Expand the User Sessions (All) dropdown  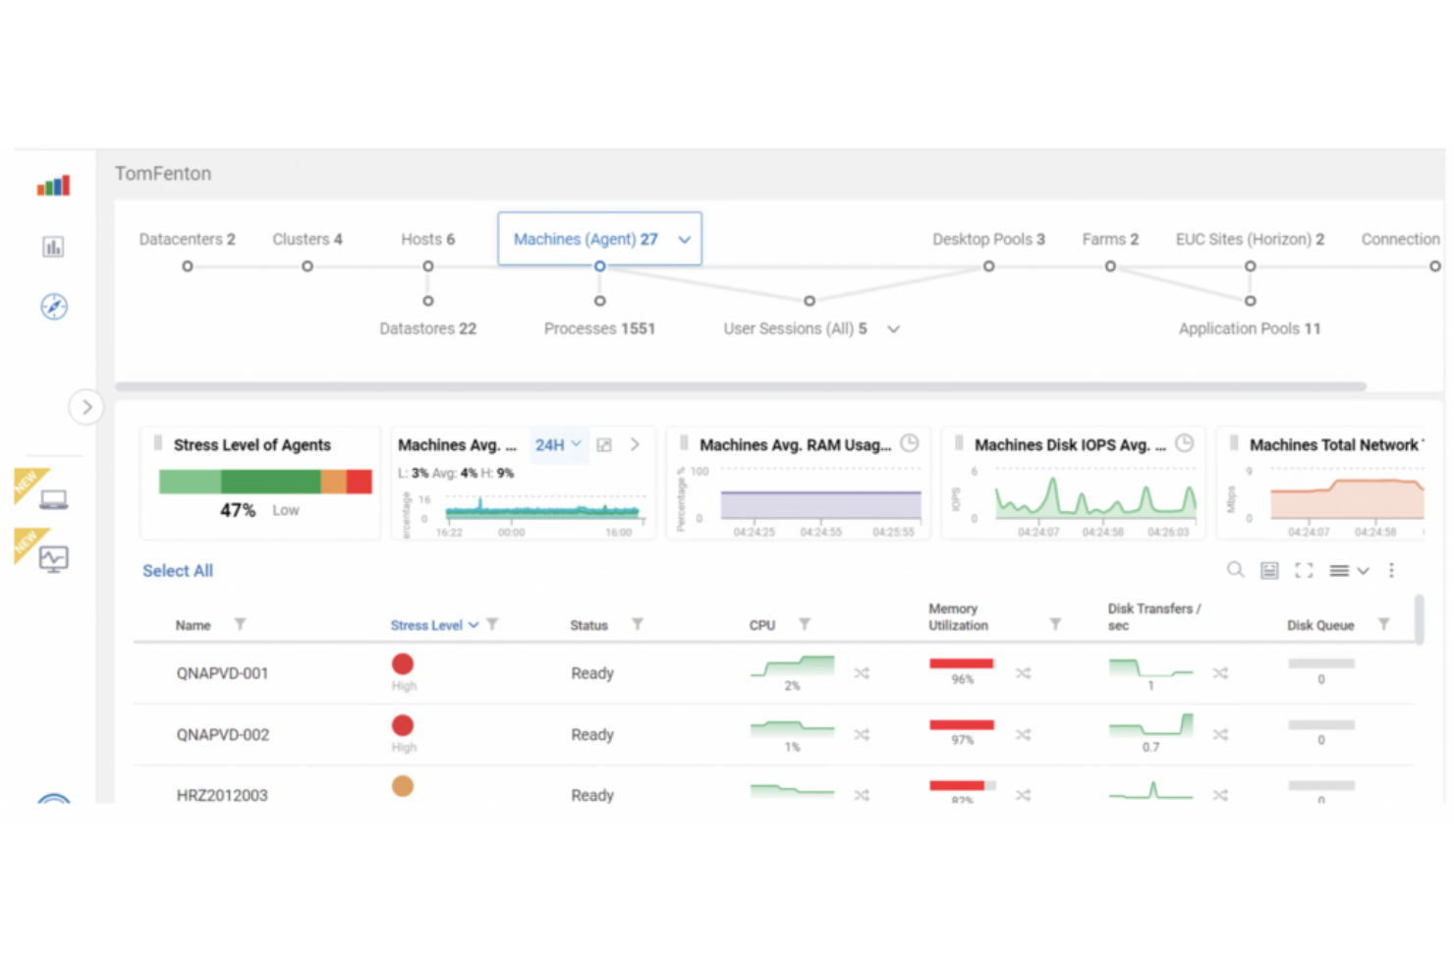click(893, 328)
